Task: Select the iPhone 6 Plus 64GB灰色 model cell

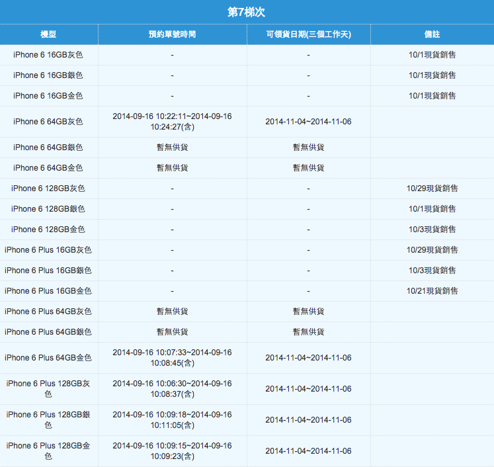Action: coord(48,312)
